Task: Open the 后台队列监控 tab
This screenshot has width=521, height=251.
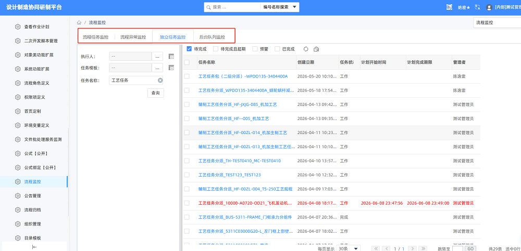Action: (x=212, y=37)
